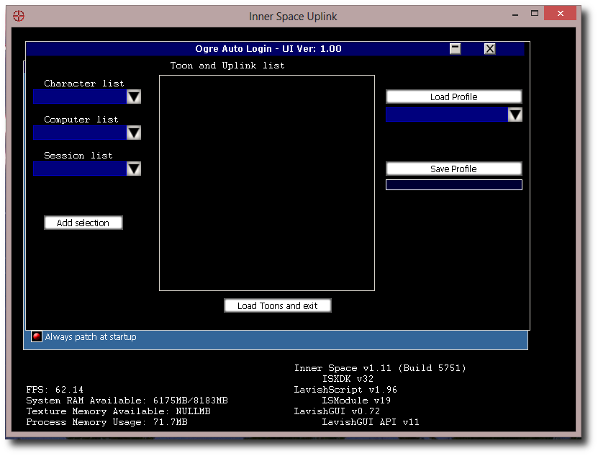
Task: Toggle Always patch at startup checkbox
Action: (x=37, y=336)
